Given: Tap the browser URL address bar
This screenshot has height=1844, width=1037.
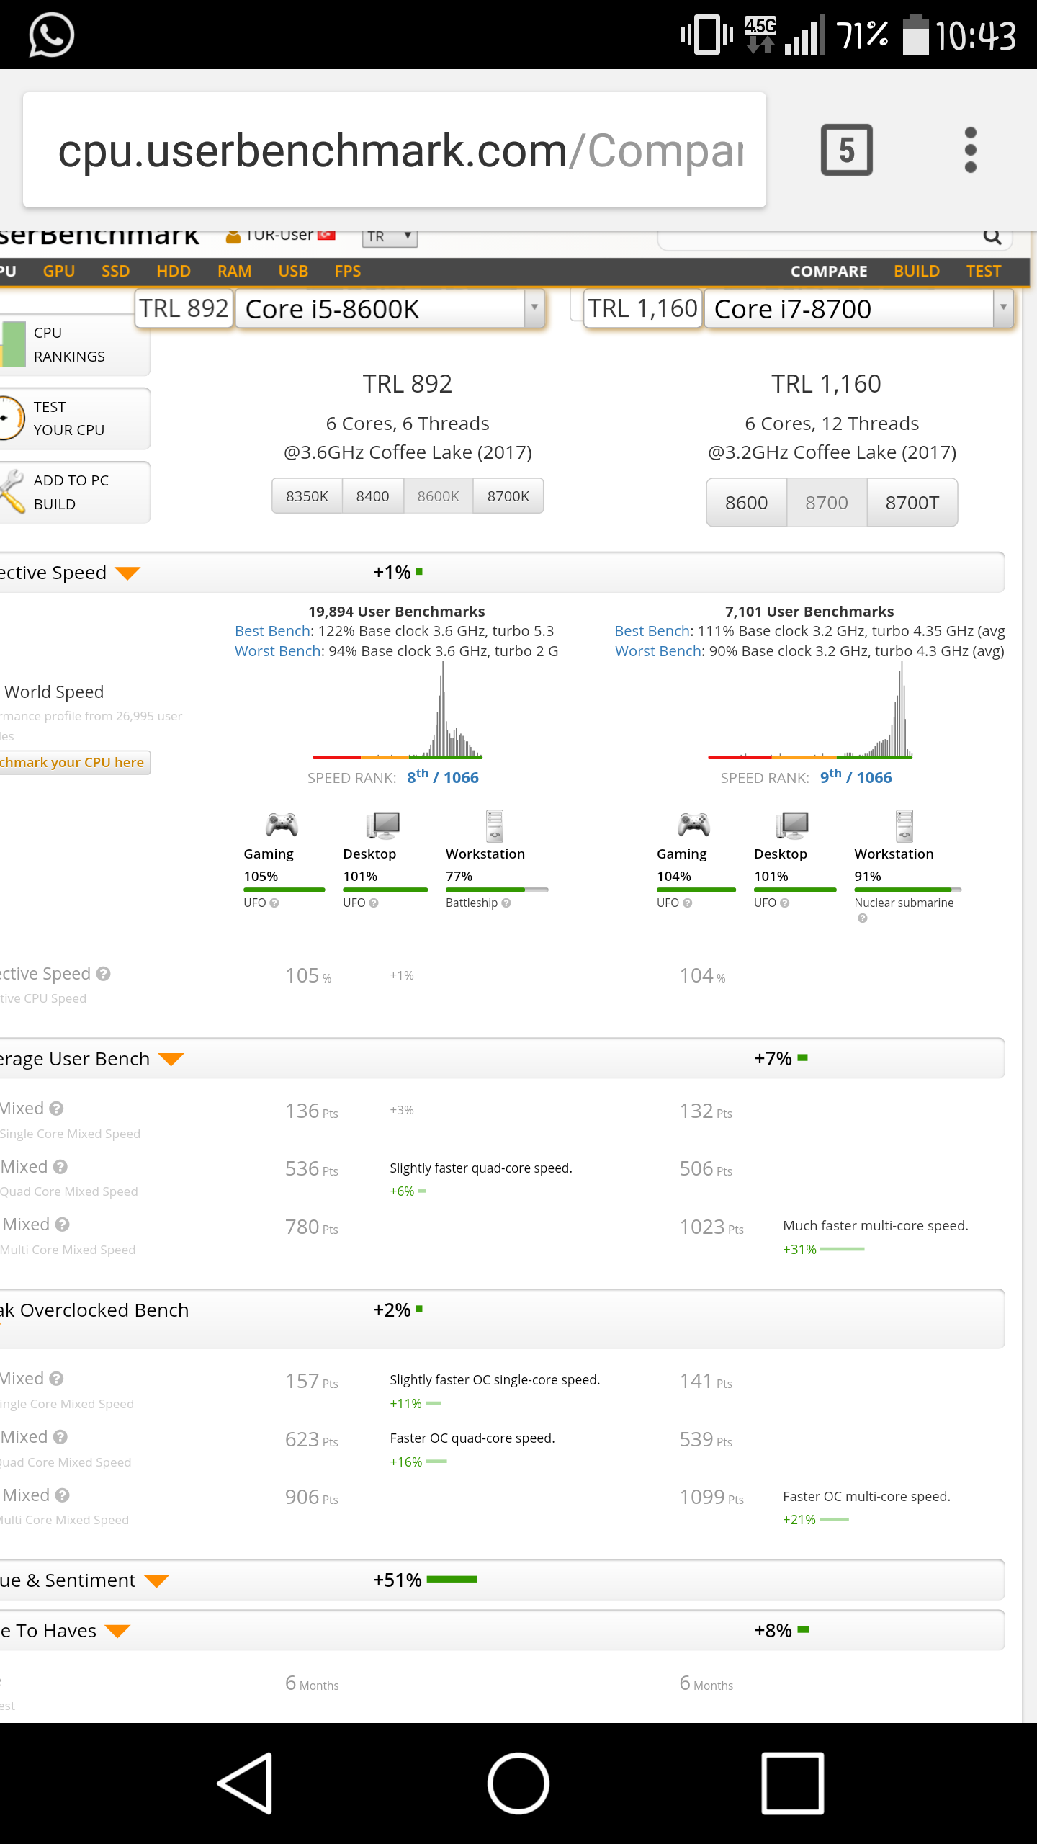Looking at the screenshot, I should [x=395, y=150].
